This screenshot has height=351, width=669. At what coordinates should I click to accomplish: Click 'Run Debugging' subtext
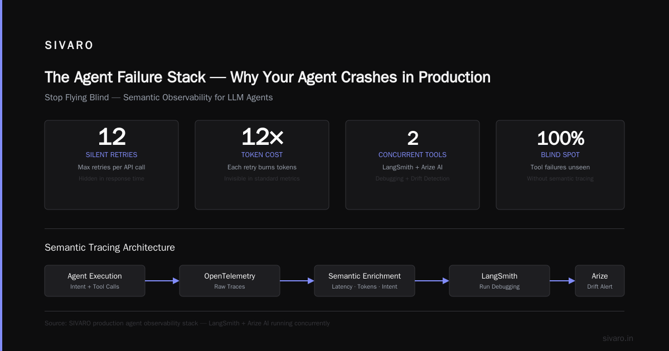coord(500,287)
